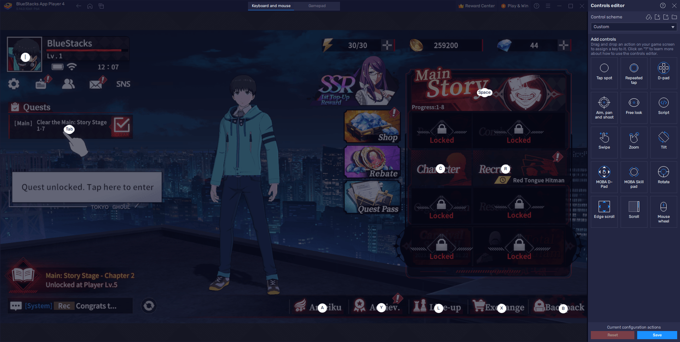Screen dimensions: 680x342
Task: Click the export control scheme icon
Action: [x=666, y=17]
